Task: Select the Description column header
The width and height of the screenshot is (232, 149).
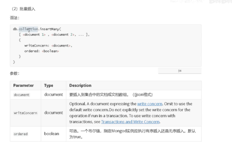Action: pyautogui.click(x=80, y=85)
